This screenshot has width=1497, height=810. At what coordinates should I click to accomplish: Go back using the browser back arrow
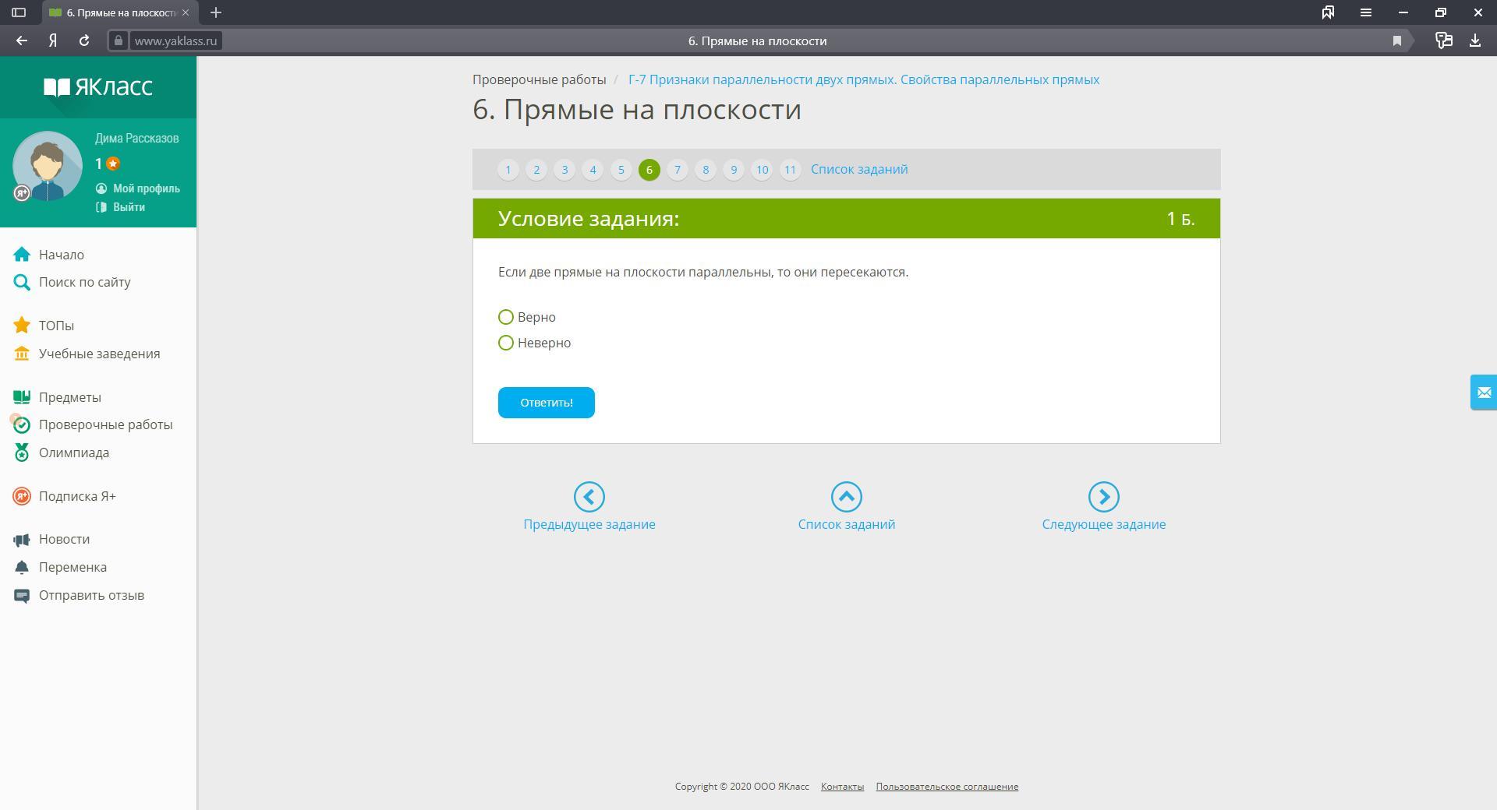point(22,40)
